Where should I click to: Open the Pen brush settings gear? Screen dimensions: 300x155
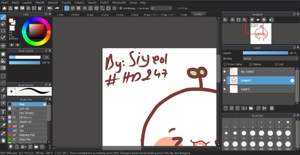click(x=45, y=104)
